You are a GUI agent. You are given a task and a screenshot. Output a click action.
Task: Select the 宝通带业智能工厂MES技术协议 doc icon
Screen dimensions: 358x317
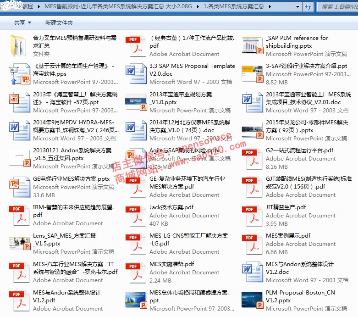tap(253, 102)
